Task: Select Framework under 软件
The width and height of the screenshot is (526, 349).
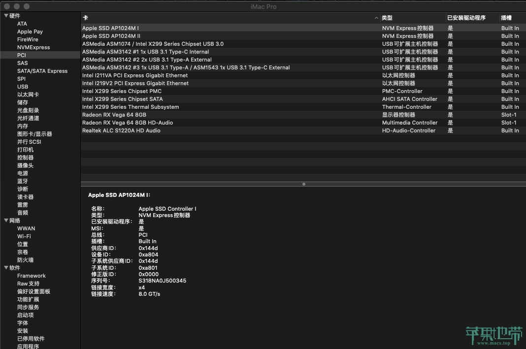Action: [31, 276]
